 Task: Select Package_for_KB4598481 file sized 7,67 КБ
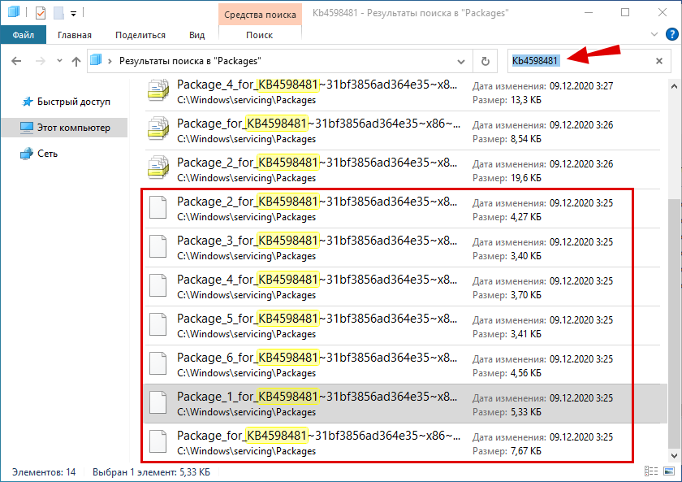pyautogui.click(x=403, y=443)
